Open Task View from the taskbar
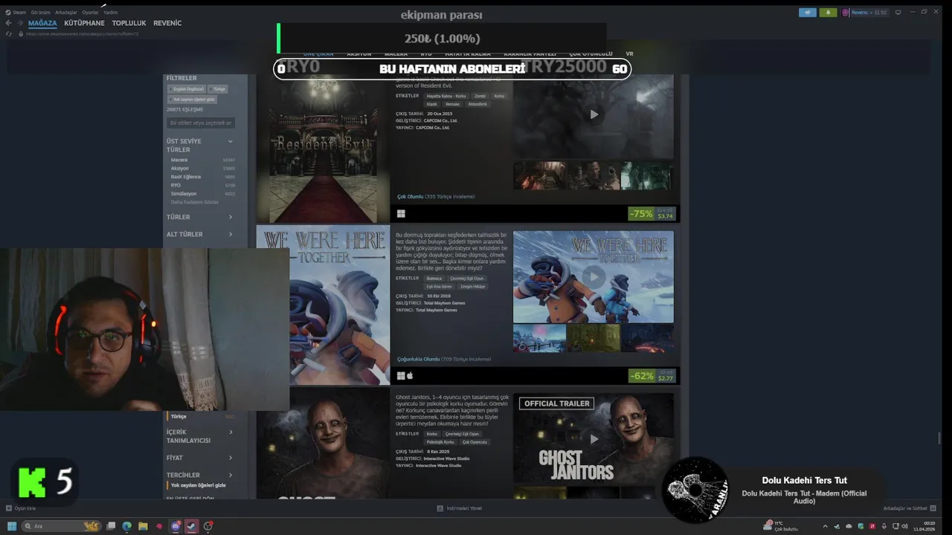Screen dimensions: 952x535 pyautogui.click(x=111, y=526)
